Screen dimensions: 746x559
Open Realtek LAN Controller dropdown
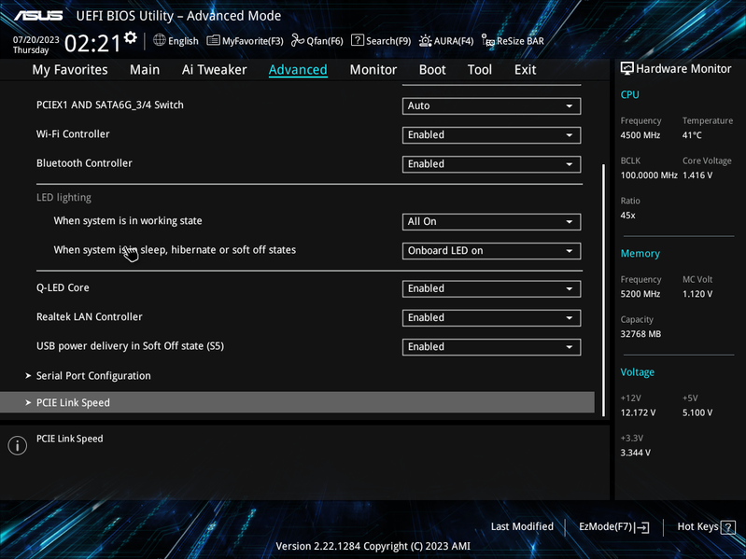click(x=491, y=317)
